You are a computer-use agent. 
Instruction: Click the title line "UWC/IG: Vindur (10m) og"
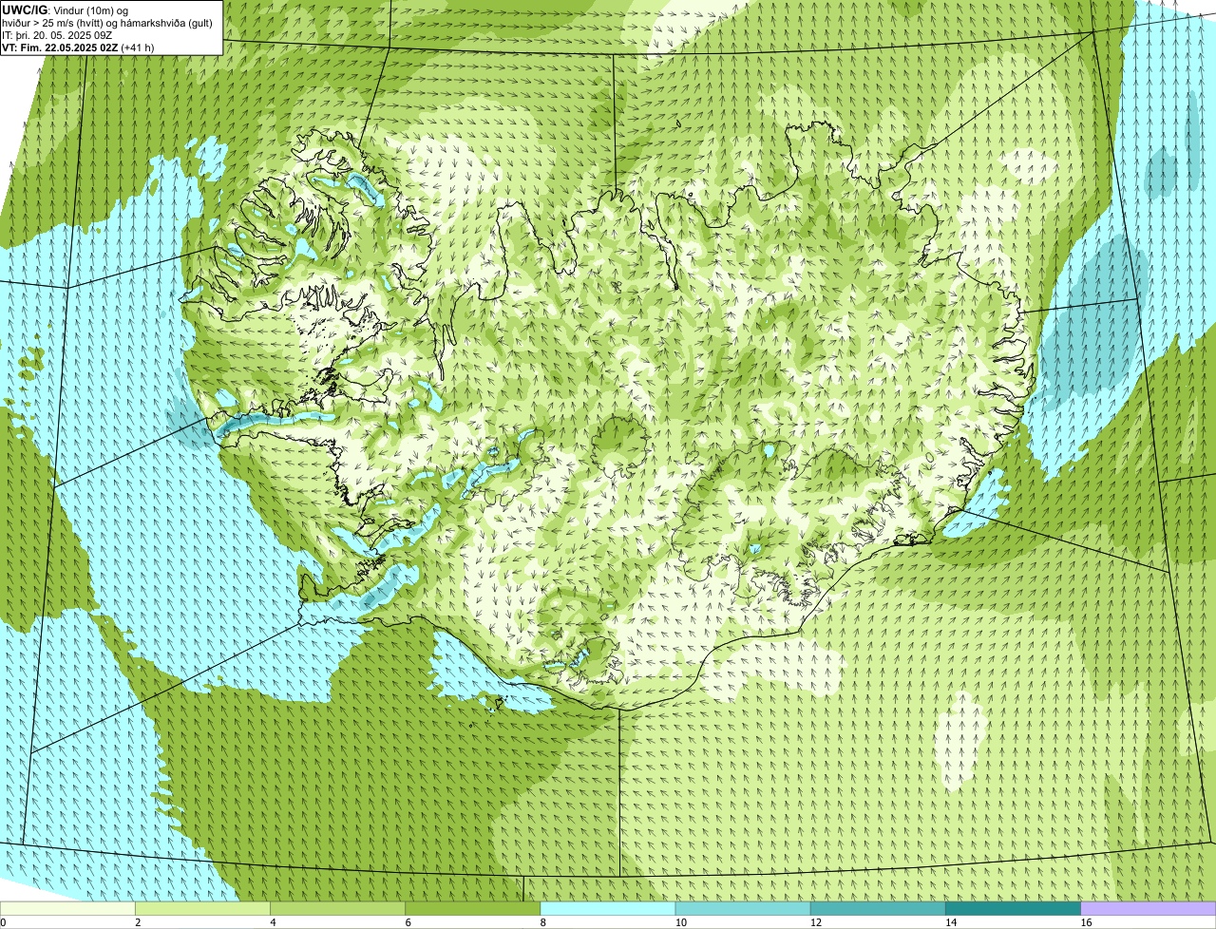click(65, 10)
